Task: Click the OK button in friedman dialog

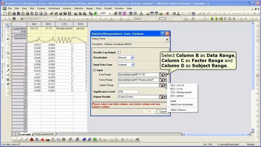Action: point(149,111)
